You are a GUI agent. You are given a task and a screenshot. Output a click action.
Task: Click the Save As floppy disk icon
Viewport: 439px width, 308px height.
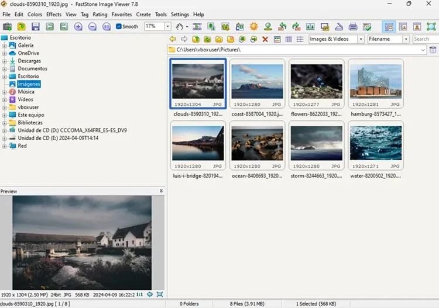36,26
